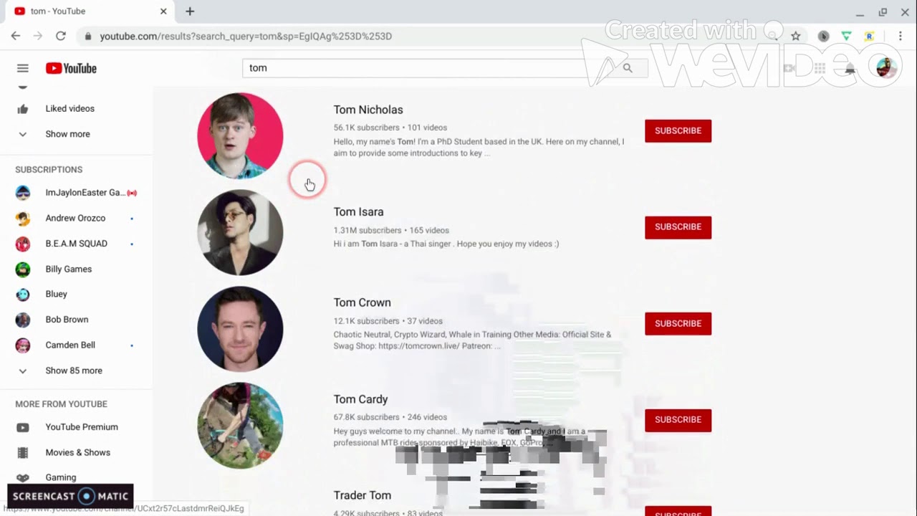Click B.E.A.M SQUAD channel avatar icon
Viewport: 917px width, 516px height.
pos(23,244)
